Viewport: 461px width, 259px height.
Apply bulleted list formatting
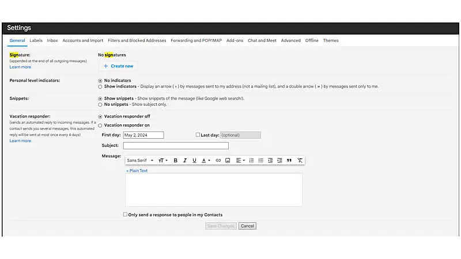point(261,161)
